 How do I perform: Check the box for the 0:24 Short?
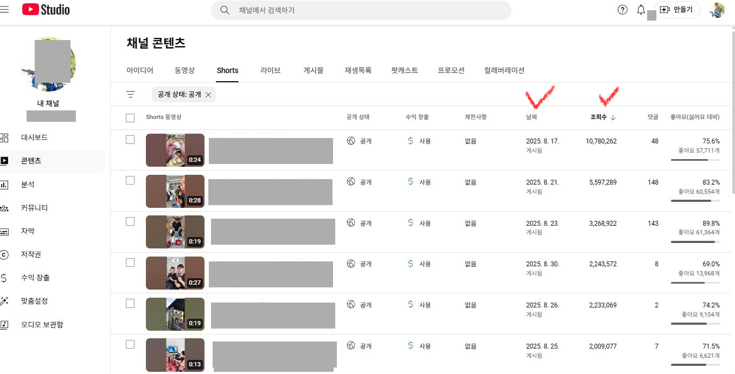click(130, 140)
